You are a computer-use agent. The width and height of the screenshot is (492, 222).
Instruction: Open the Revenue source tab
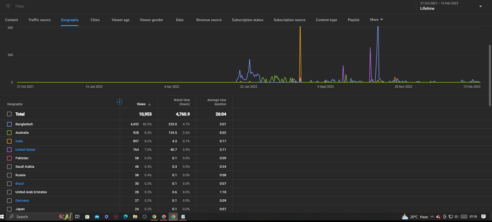[209, 20]
